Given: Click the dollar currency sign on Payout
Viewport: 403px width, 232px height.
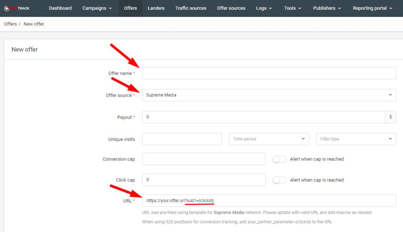Looking at the screenshot, I should tap(390, 117).
